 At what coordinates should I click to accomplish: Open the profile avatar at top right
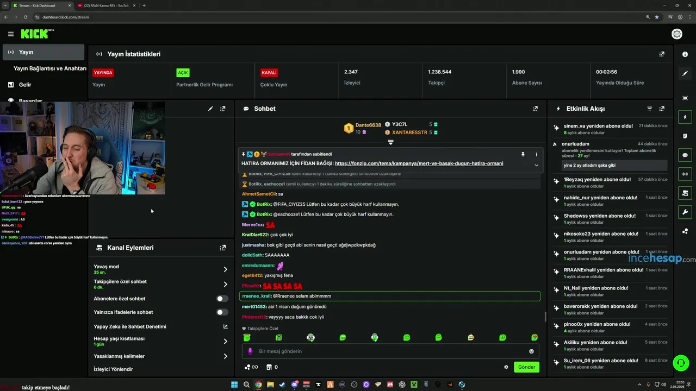(x=677, y=34)
